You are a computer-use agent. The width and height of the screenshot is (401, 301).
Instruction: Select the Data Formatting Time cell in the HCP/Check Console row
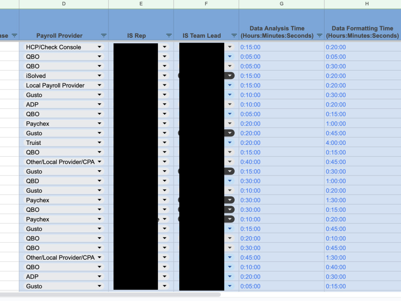[363, 47]
